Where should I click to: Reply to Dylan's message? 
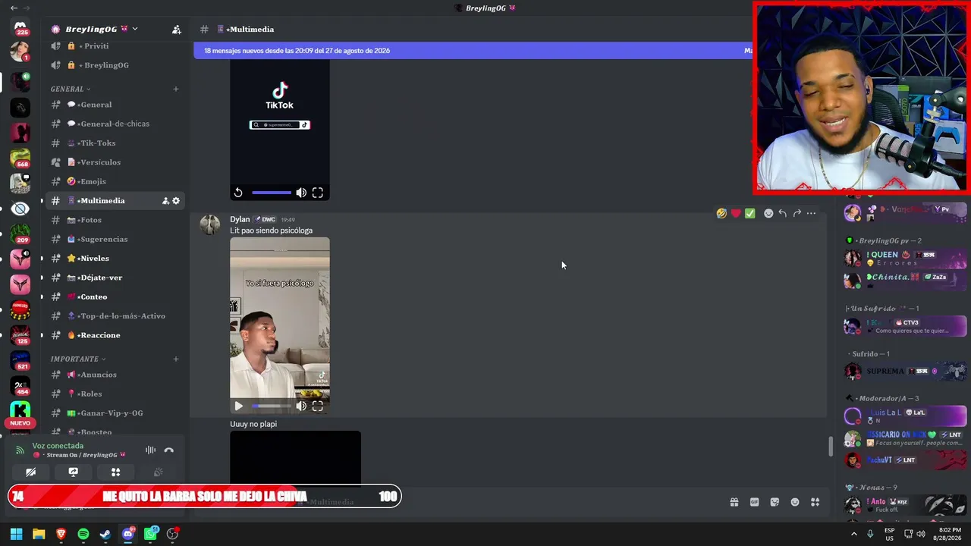click(783, 214)
